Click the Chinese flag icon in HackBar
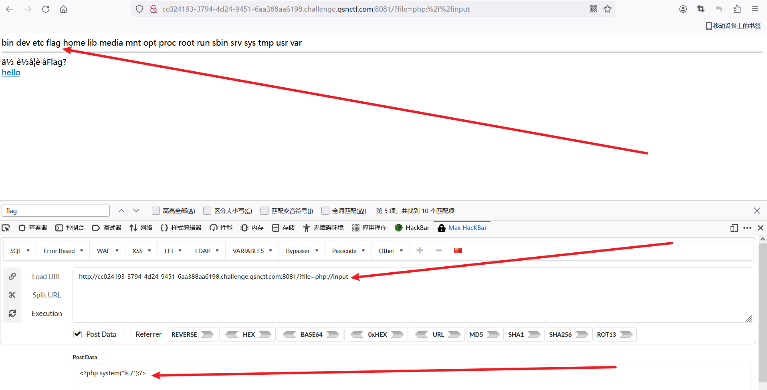Viewport: 767px width, 390px height. coord(458,250)
